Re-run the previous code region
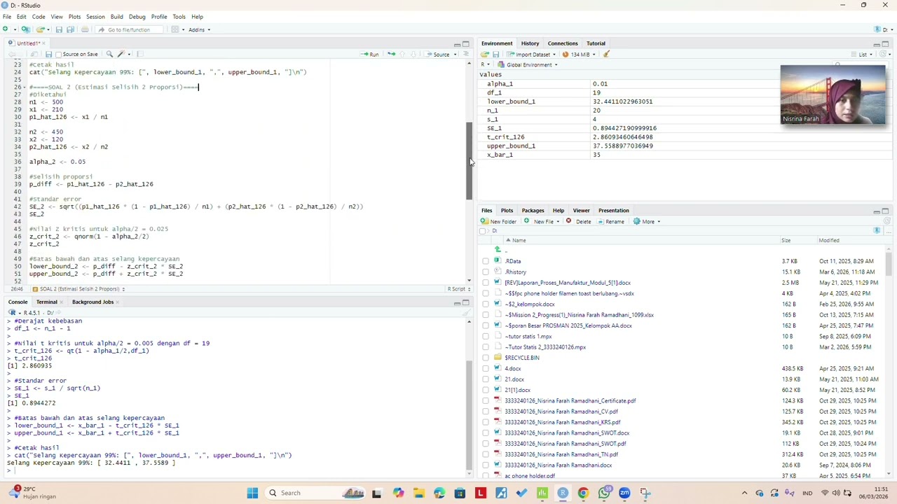 coord(391,54)
